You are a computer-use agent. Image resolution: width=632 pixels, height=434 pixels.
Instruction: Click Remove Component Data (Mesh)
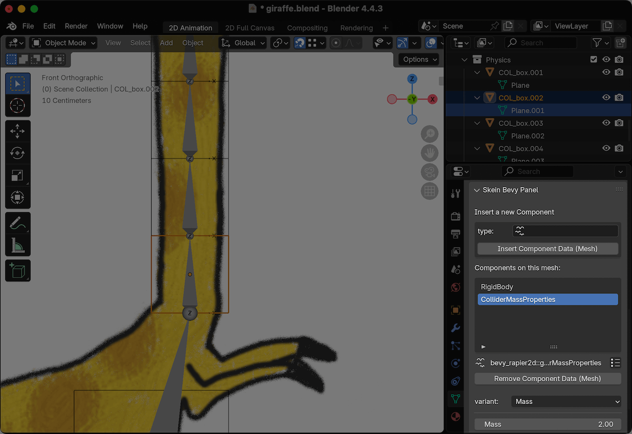coord(547,379)
